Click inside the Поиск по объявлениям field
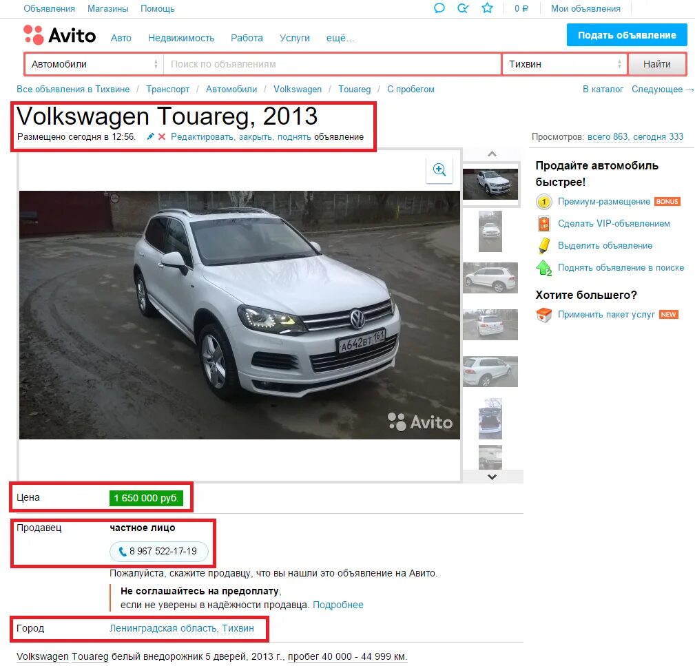Viewport: 695px width, 666px height. click(x=331, y=63)
